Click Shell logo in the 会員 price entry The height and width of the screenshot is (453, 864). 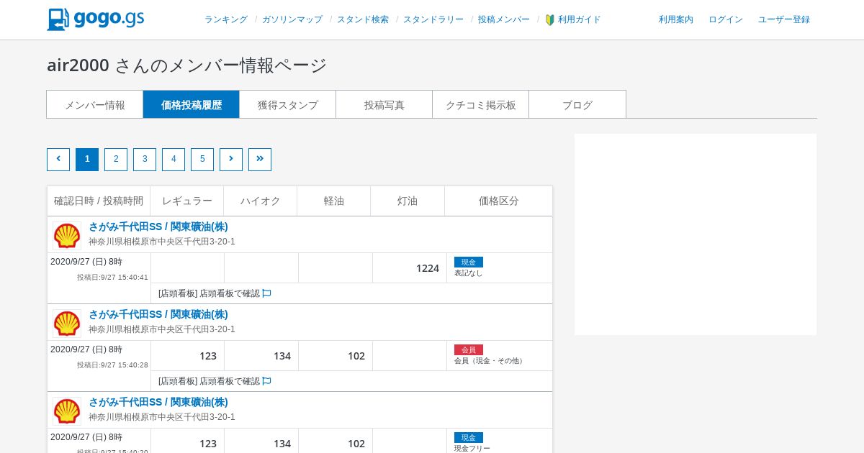(x=67, y=324)
